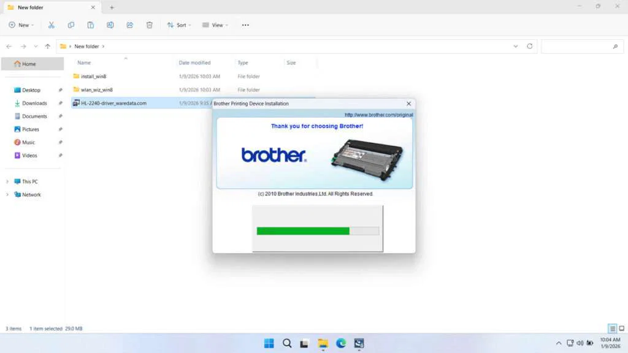The image size is (628, 353).
Task: Expand the This PC tree item
Action: [x=9, y=181]
